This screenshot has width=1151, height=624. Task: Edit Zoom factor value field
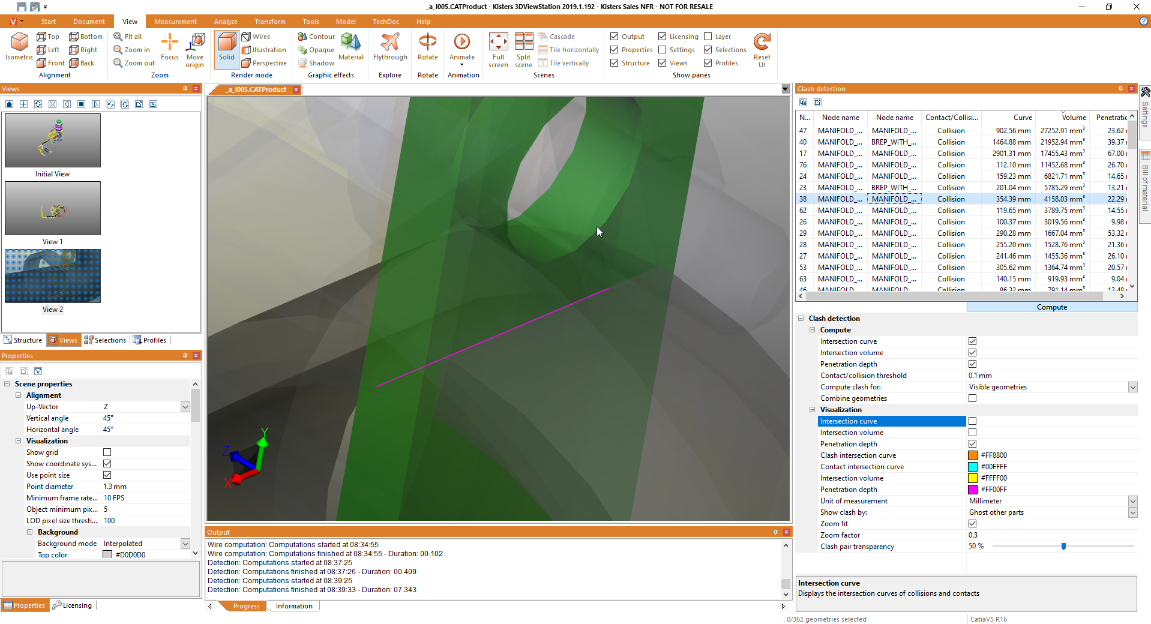[x=1051, y=535]
